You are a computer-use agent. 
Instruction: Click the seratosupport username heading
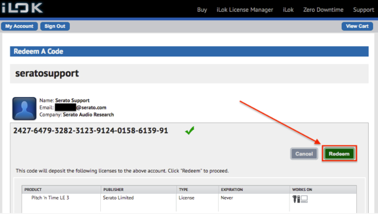pyautogui.click(x=47, y=74)
